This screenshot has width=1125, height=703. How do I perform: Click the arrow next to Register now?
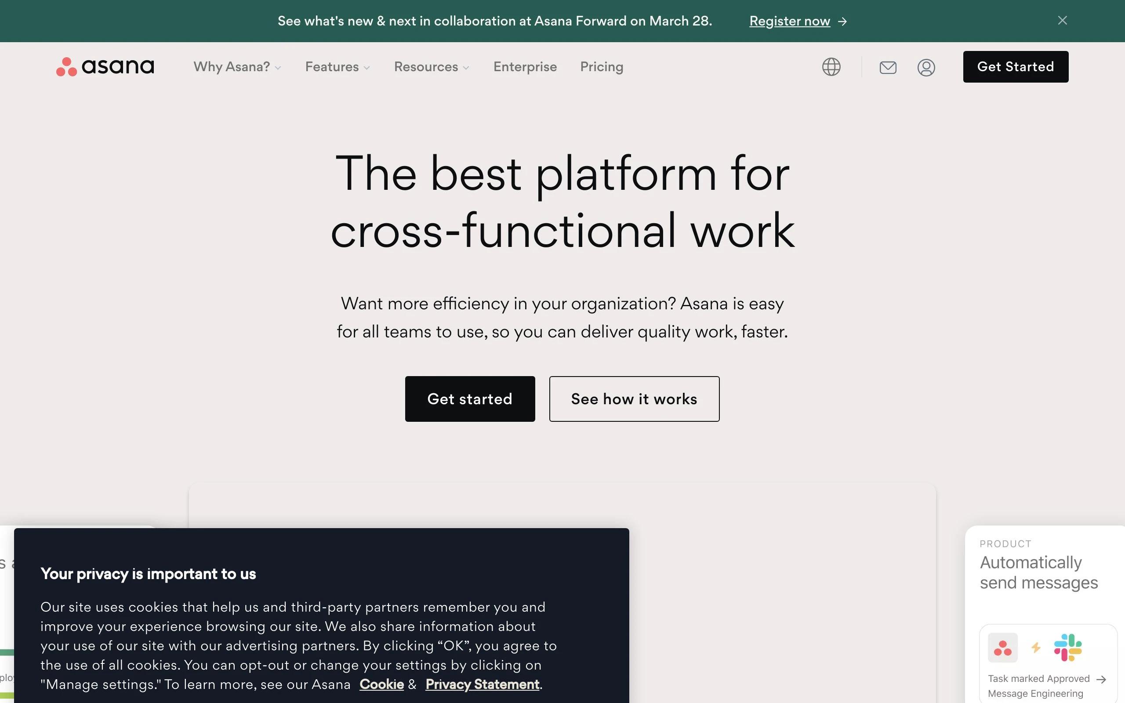click(842, 22)
